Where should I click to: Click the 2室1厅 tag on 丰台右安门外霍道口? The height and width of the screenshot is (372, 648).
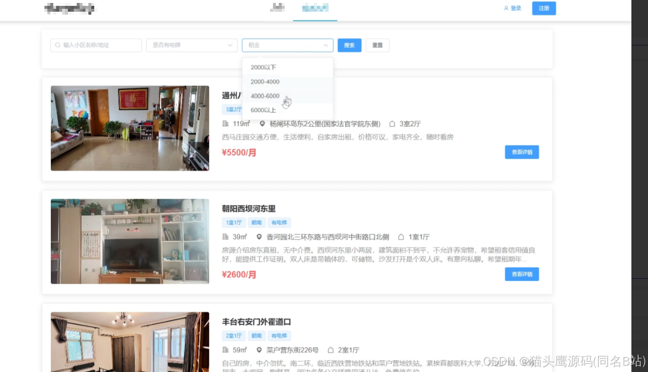pos(233,336)
